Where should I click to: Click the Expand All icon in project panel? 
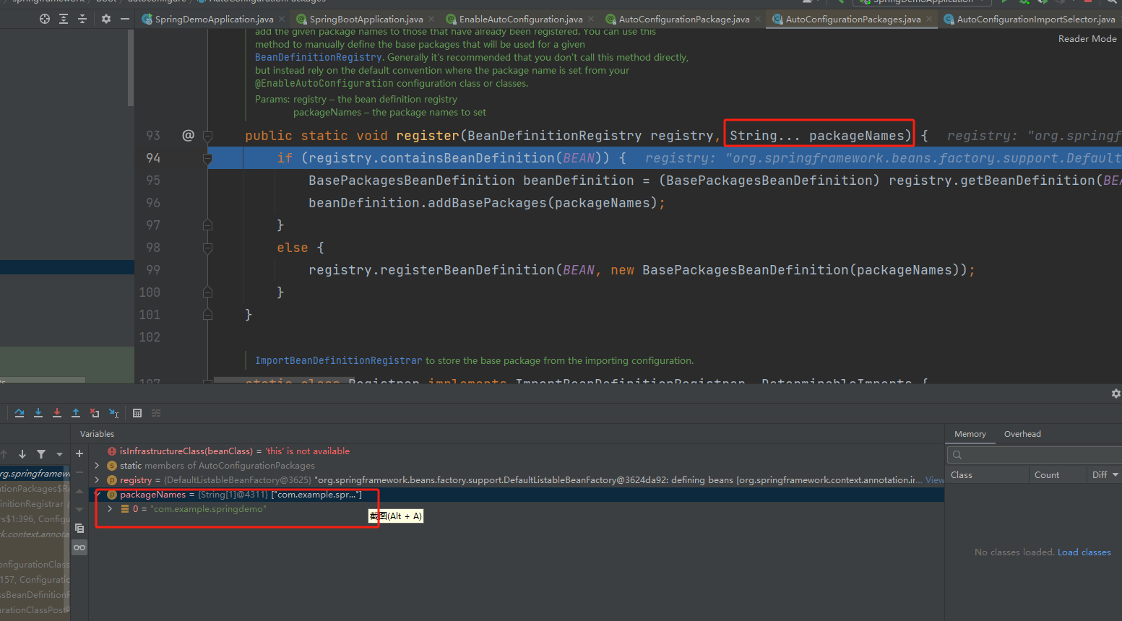coord(64,19)
